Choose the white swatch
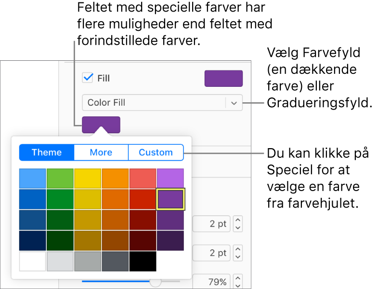 33,261
